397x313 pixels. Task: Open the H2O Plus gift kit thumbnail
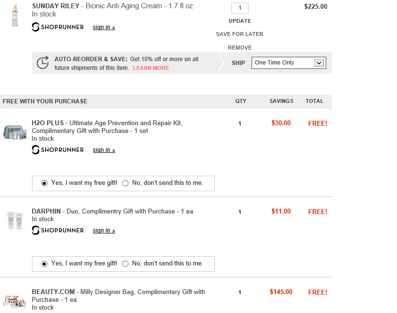pos(14,132)
